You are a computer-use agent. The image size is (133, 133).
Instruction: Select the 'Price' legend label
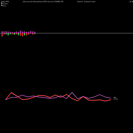4,6
